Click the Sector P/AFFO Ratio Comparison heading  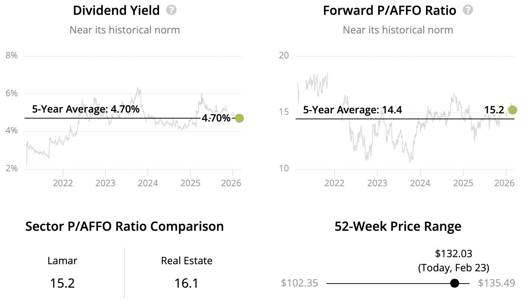coord(124,226)
